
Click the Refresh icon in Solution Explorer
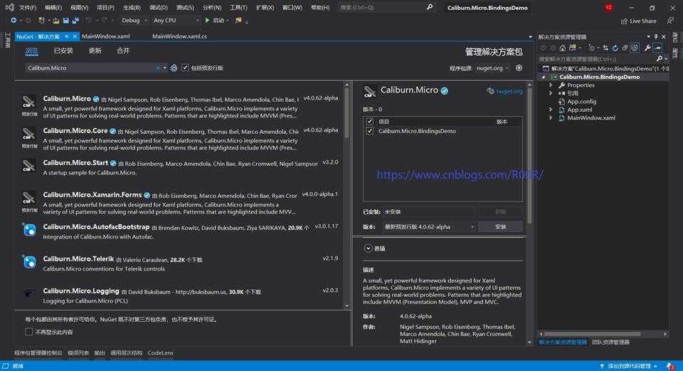615,48
